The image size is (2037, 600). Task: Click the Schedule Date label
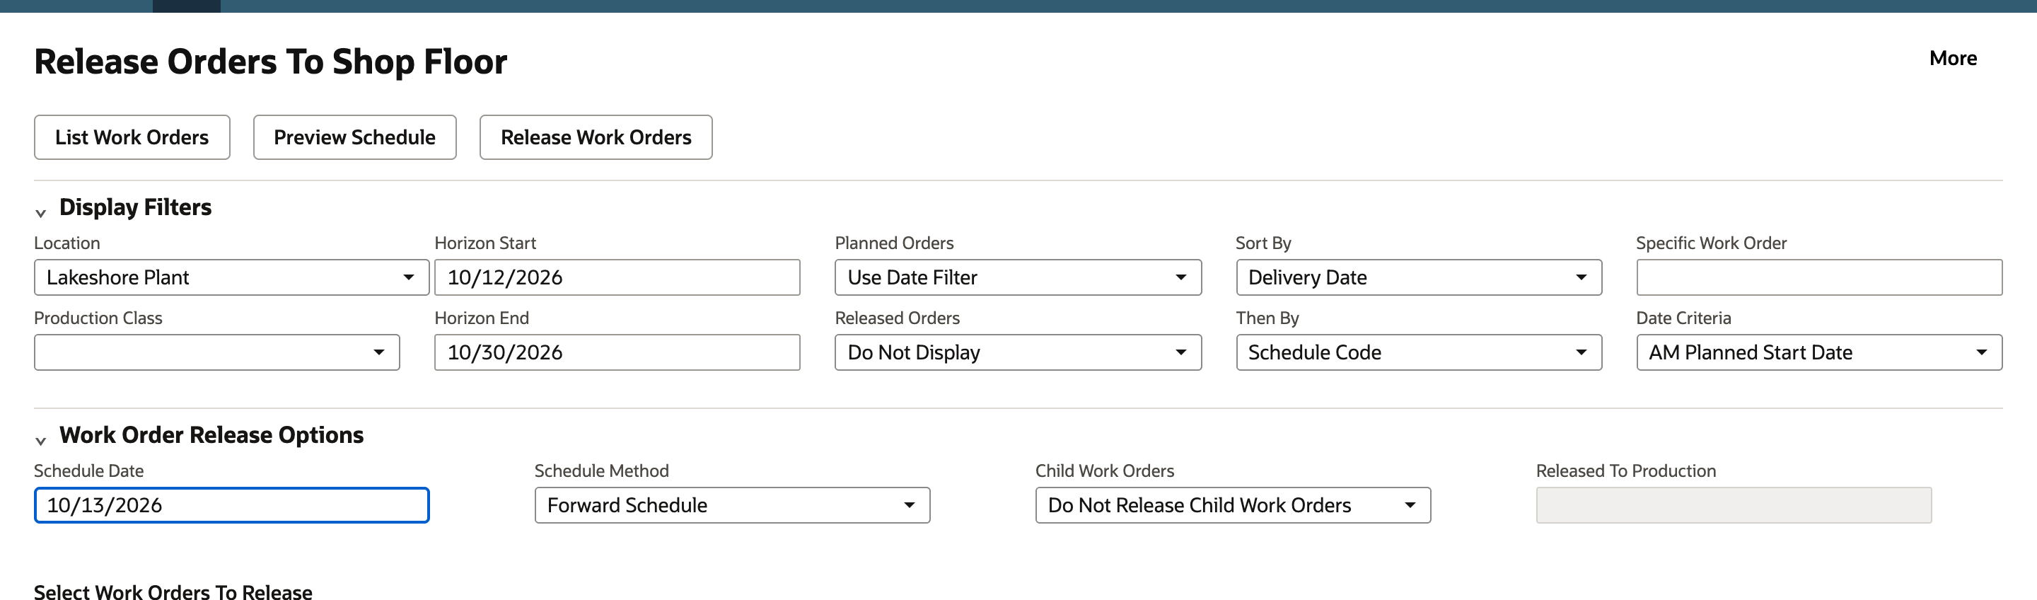(88, 471)
